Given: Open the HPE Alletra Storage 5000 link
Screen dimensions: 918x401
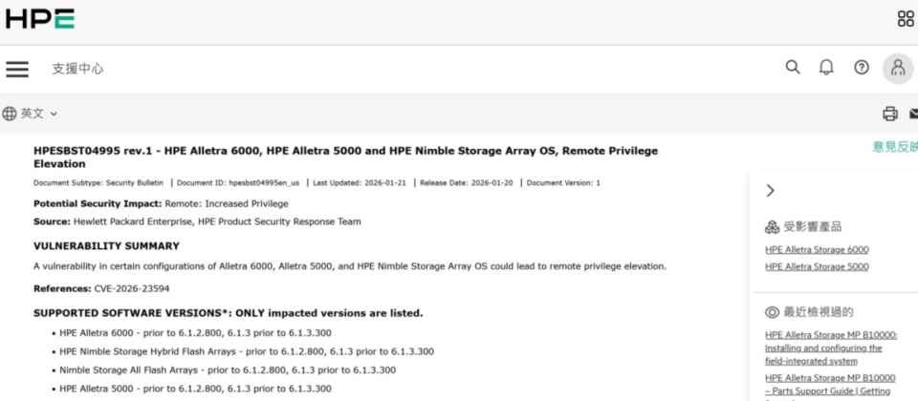Looking at the screenshot, I should click(x=817, y=267).
